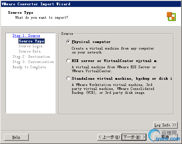Viewport: 182px width, 144px height.
Task: Click the 'A virtual machine from VMware ESX Server' description
Action: point(114,69)
